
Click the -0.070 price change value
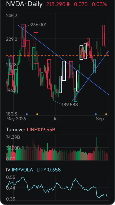pos(80,5)
